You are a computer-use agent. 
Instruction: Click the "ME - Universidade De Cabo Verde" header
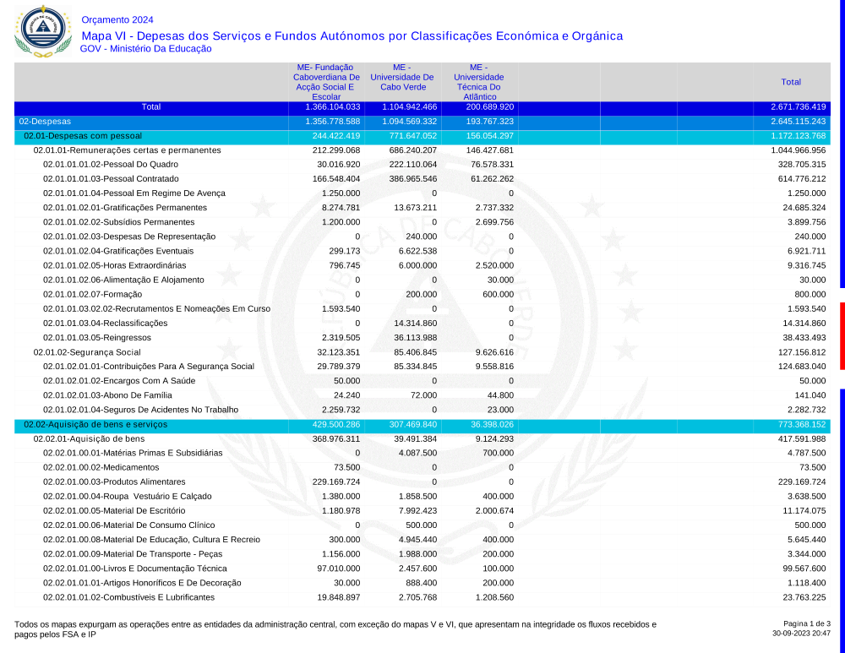click(402, 77)
